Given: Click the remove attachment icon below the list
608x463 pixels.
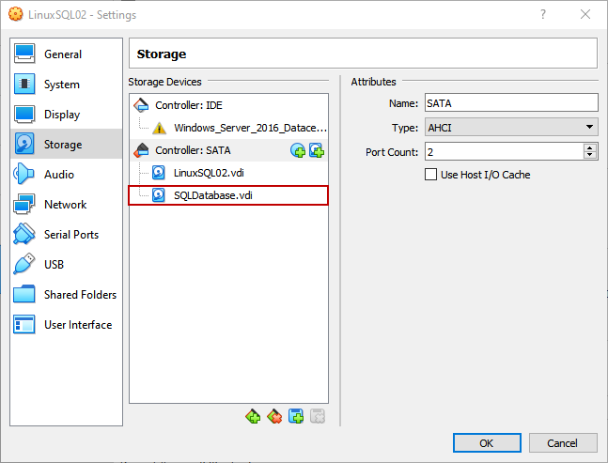Looking at the screenshot, I should click(318, 416).
